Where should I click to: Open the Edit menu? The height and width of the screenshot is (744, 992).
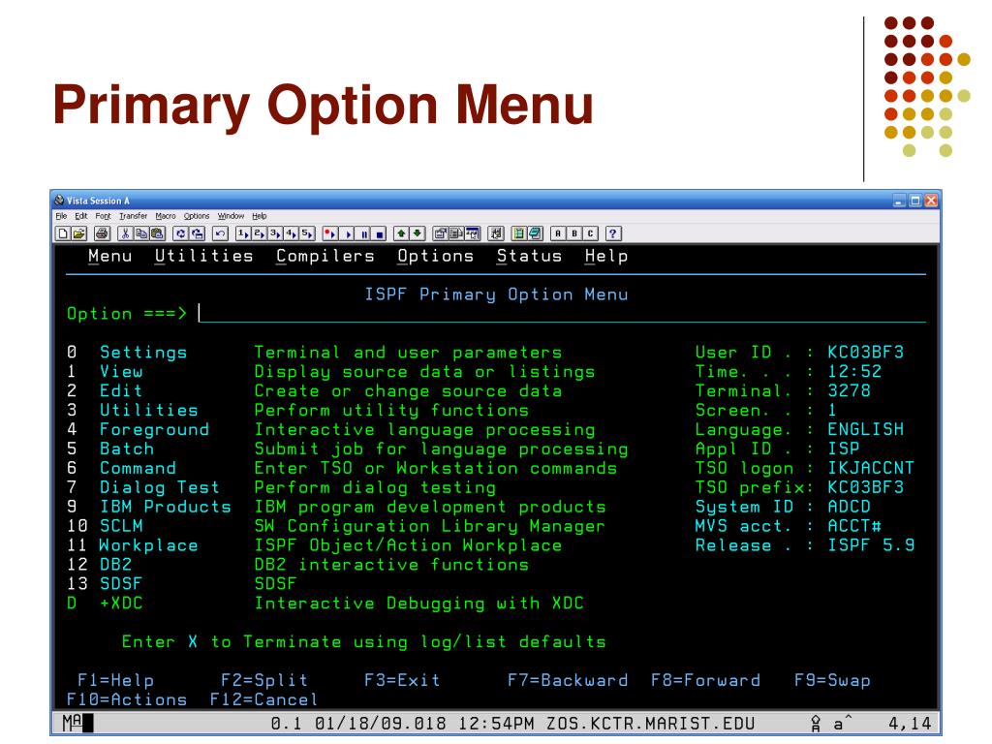[x=81, y=216]
